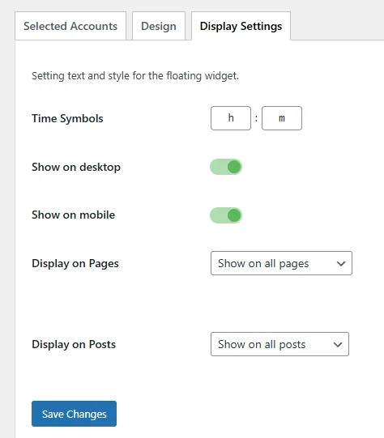Switch to the Selected Accounts tab

click(x=70, y=26)
